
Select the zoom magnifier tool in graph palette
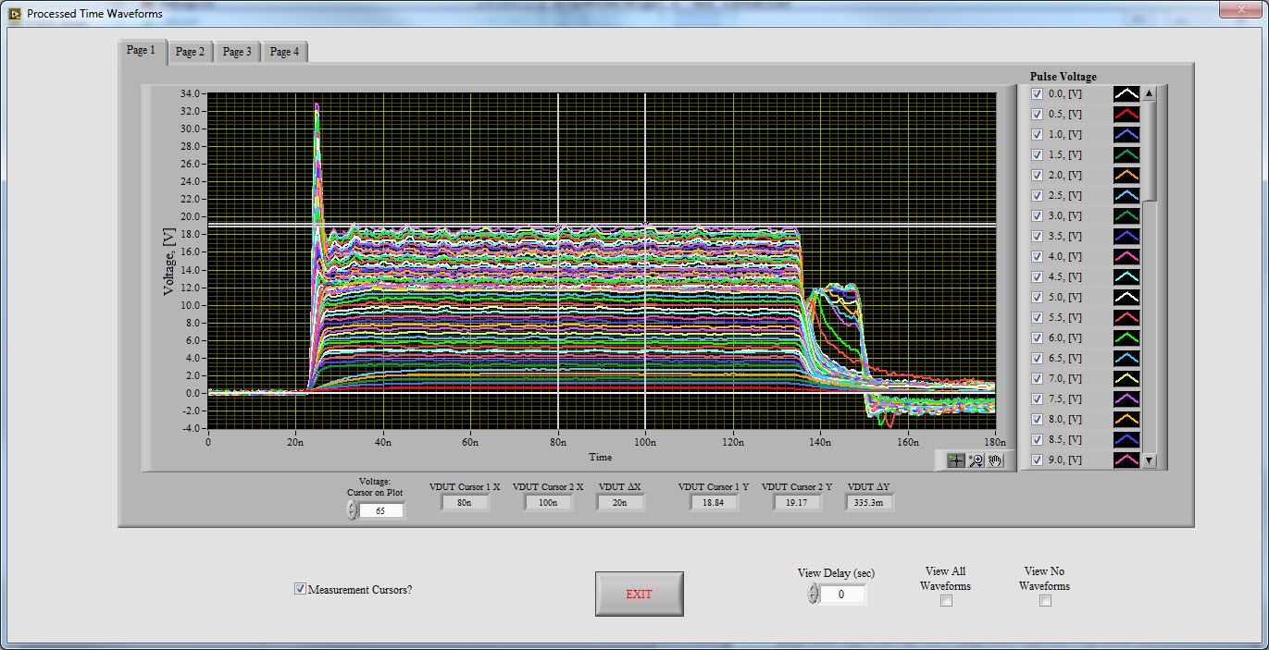point(976,460)
